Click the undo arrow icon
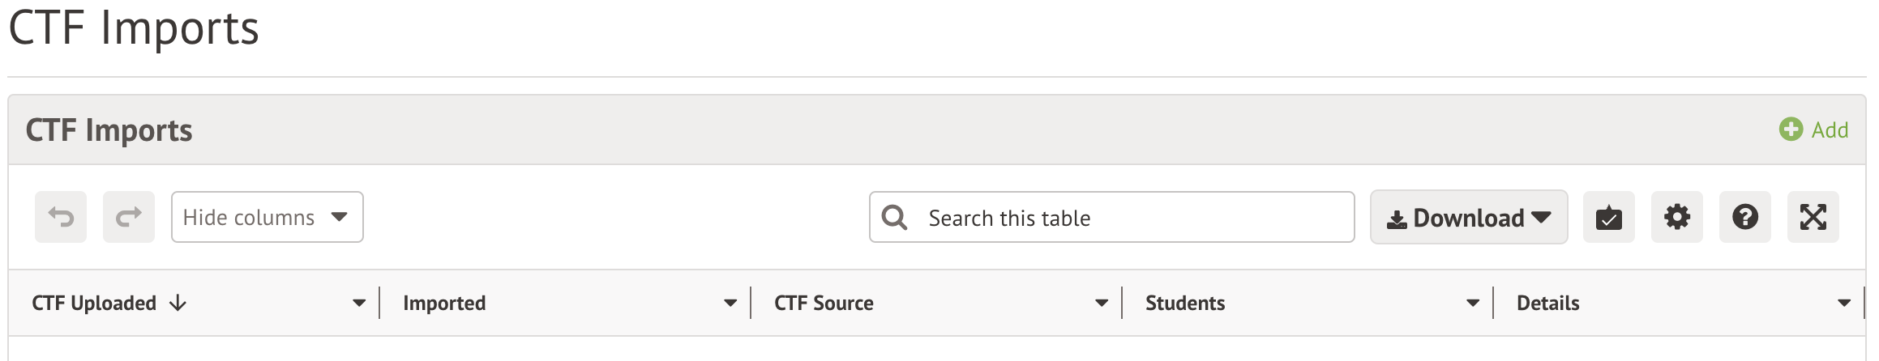 pyautogui.click(x=61, y=217)
